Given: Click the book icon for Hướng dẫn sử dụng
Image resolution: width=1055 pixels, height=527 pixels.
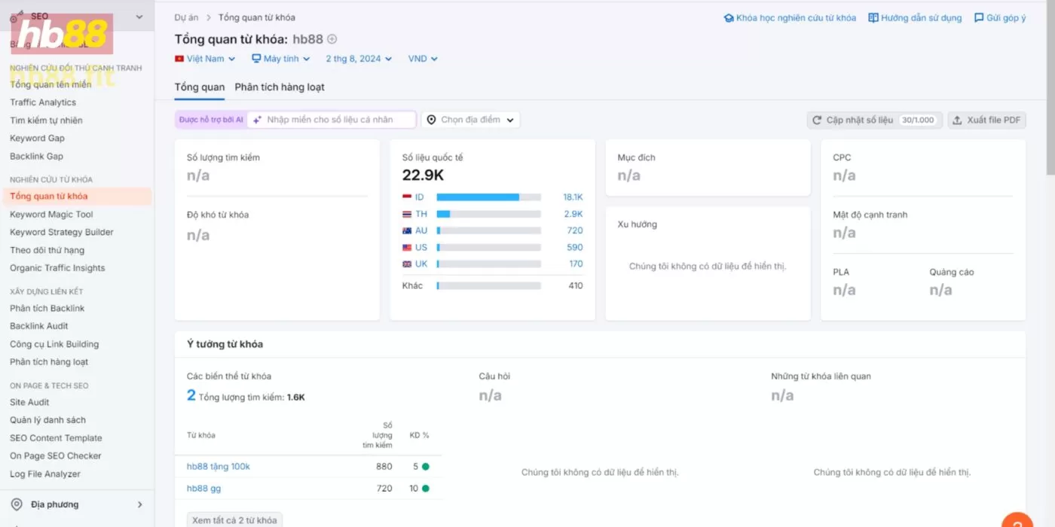Looking at the screenshot, I should pos(873,18).
